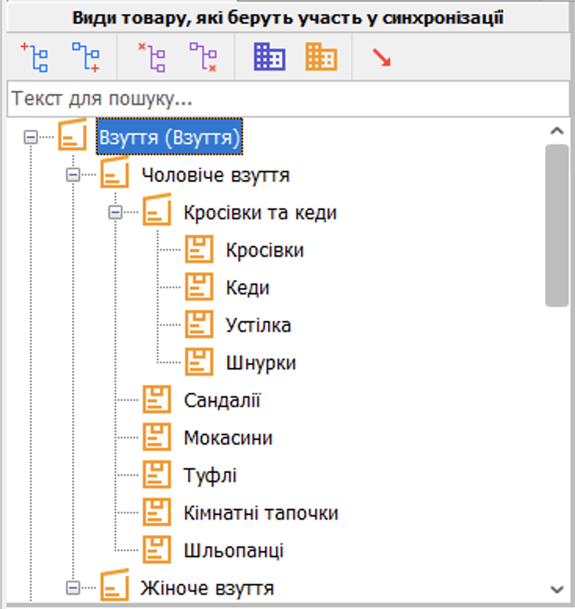Click the purple delete node icon
Screen dimensions: 575x609
(x=152, y=57)
